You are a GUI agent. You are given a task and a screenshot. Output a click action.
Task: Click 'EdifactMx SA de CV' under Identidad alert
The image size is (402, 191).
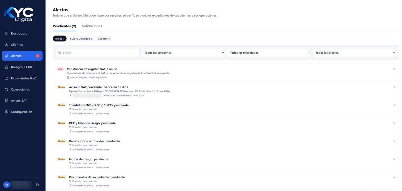click(x=83, y=114)
